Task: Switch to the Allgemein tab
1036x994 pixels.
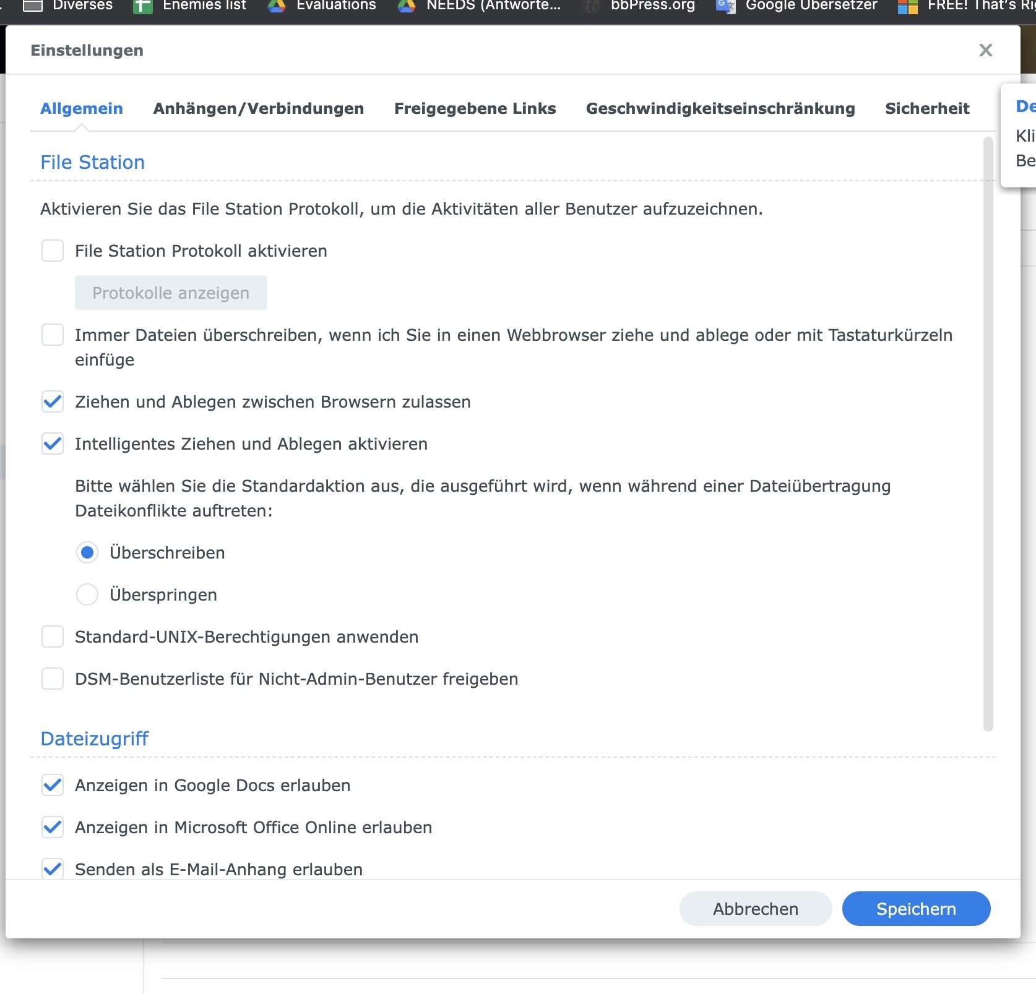Action: click(82, 108)
